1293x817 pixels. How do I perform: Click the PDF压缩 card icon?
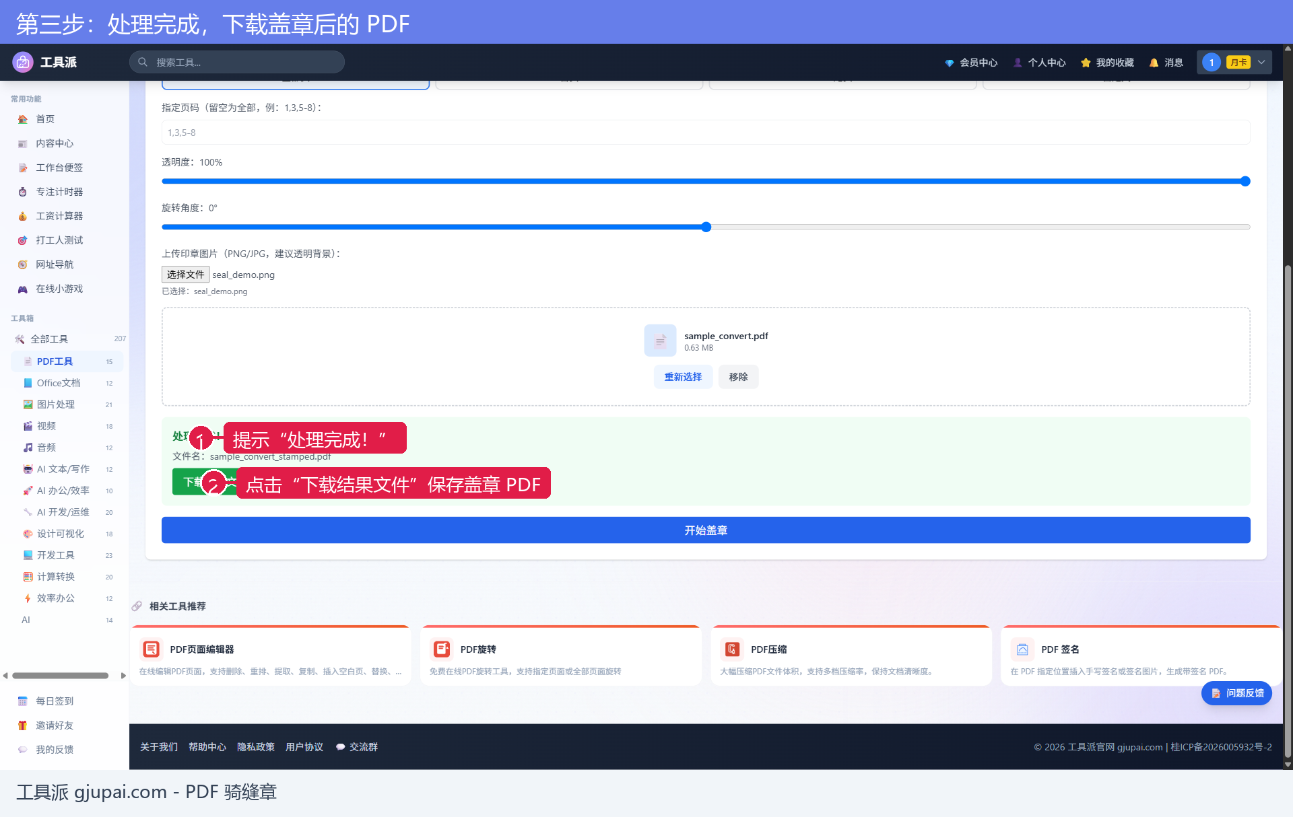(732, 649)
